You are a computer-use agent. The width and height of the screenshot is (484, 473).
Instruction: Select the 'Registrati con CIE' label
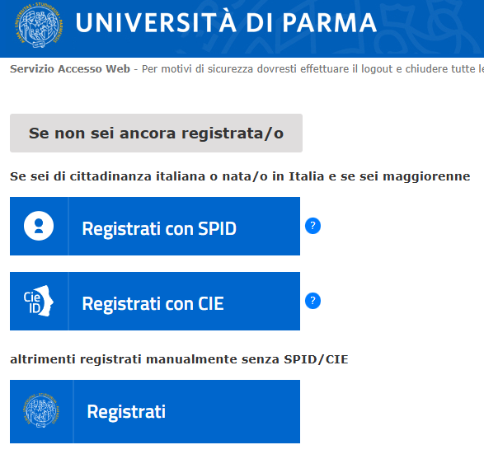153,304
